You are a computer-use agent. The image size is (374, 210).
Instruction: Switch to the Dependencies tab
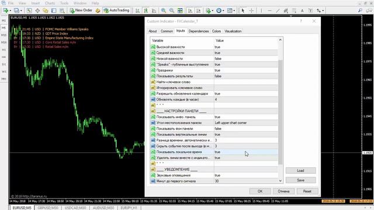click(199, 31)
